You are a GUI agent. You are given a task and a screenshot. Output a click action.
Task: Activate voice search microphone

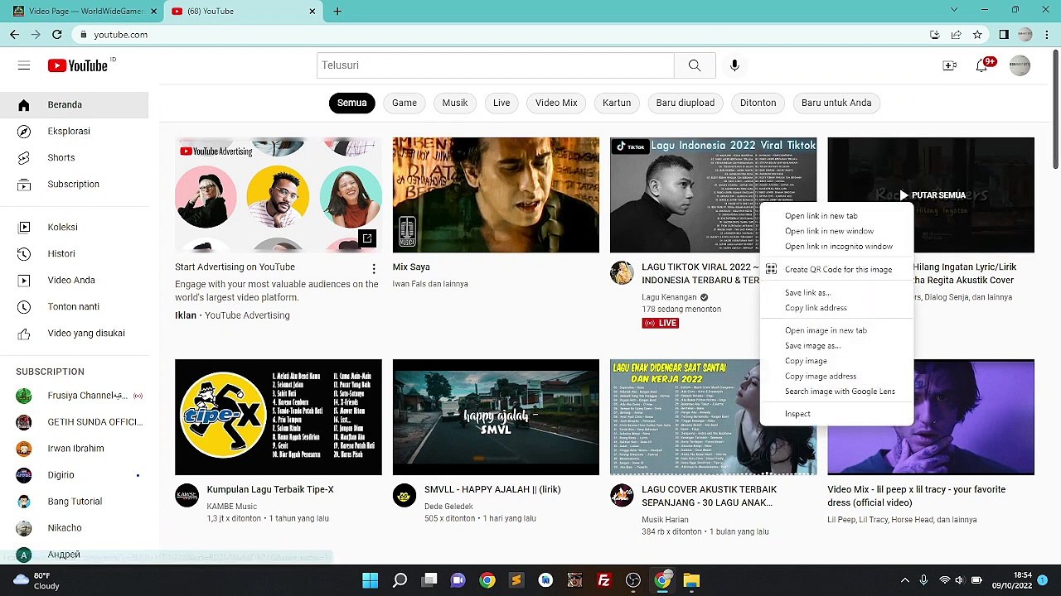[x=734, y=65]
